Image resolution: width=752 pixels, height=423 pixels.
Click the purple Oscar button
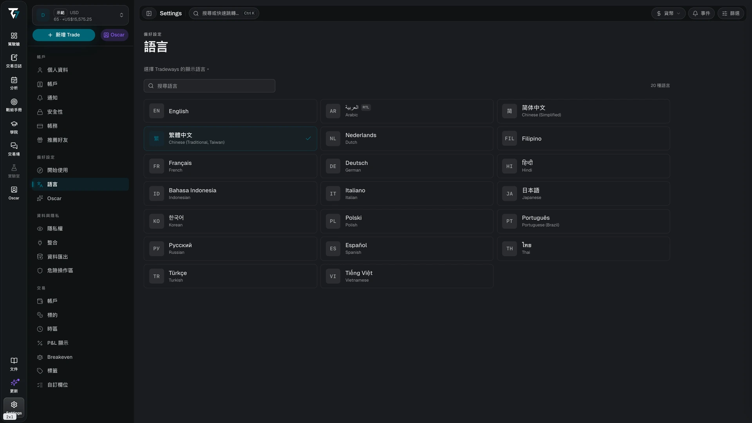coord(114,35)
